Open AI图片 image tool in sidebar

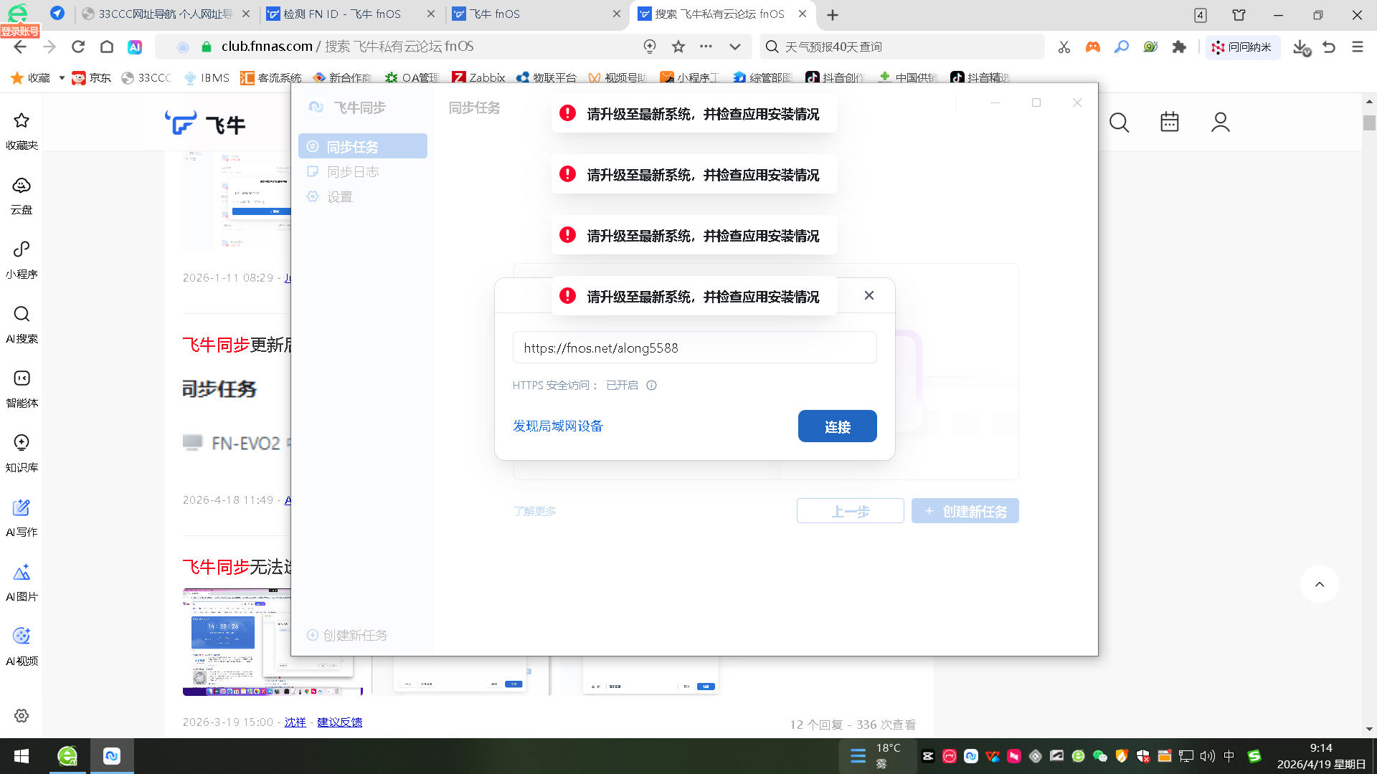pos(22,582)
